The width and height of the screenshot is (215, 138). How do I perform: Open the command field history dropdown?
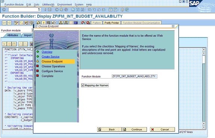pos(39,10)
